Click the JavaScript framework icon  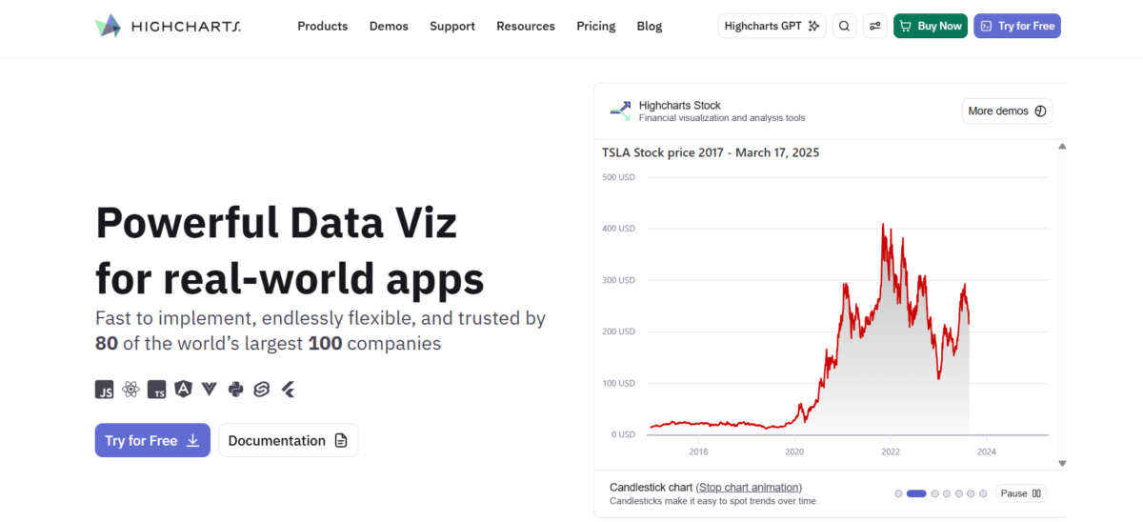[105, 389]
